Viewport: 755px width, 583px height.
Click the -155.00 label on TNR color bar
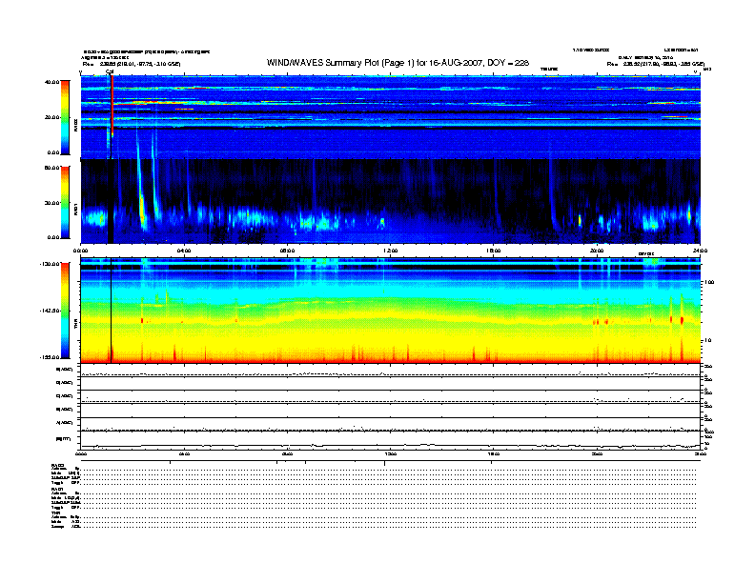[50, 357]
